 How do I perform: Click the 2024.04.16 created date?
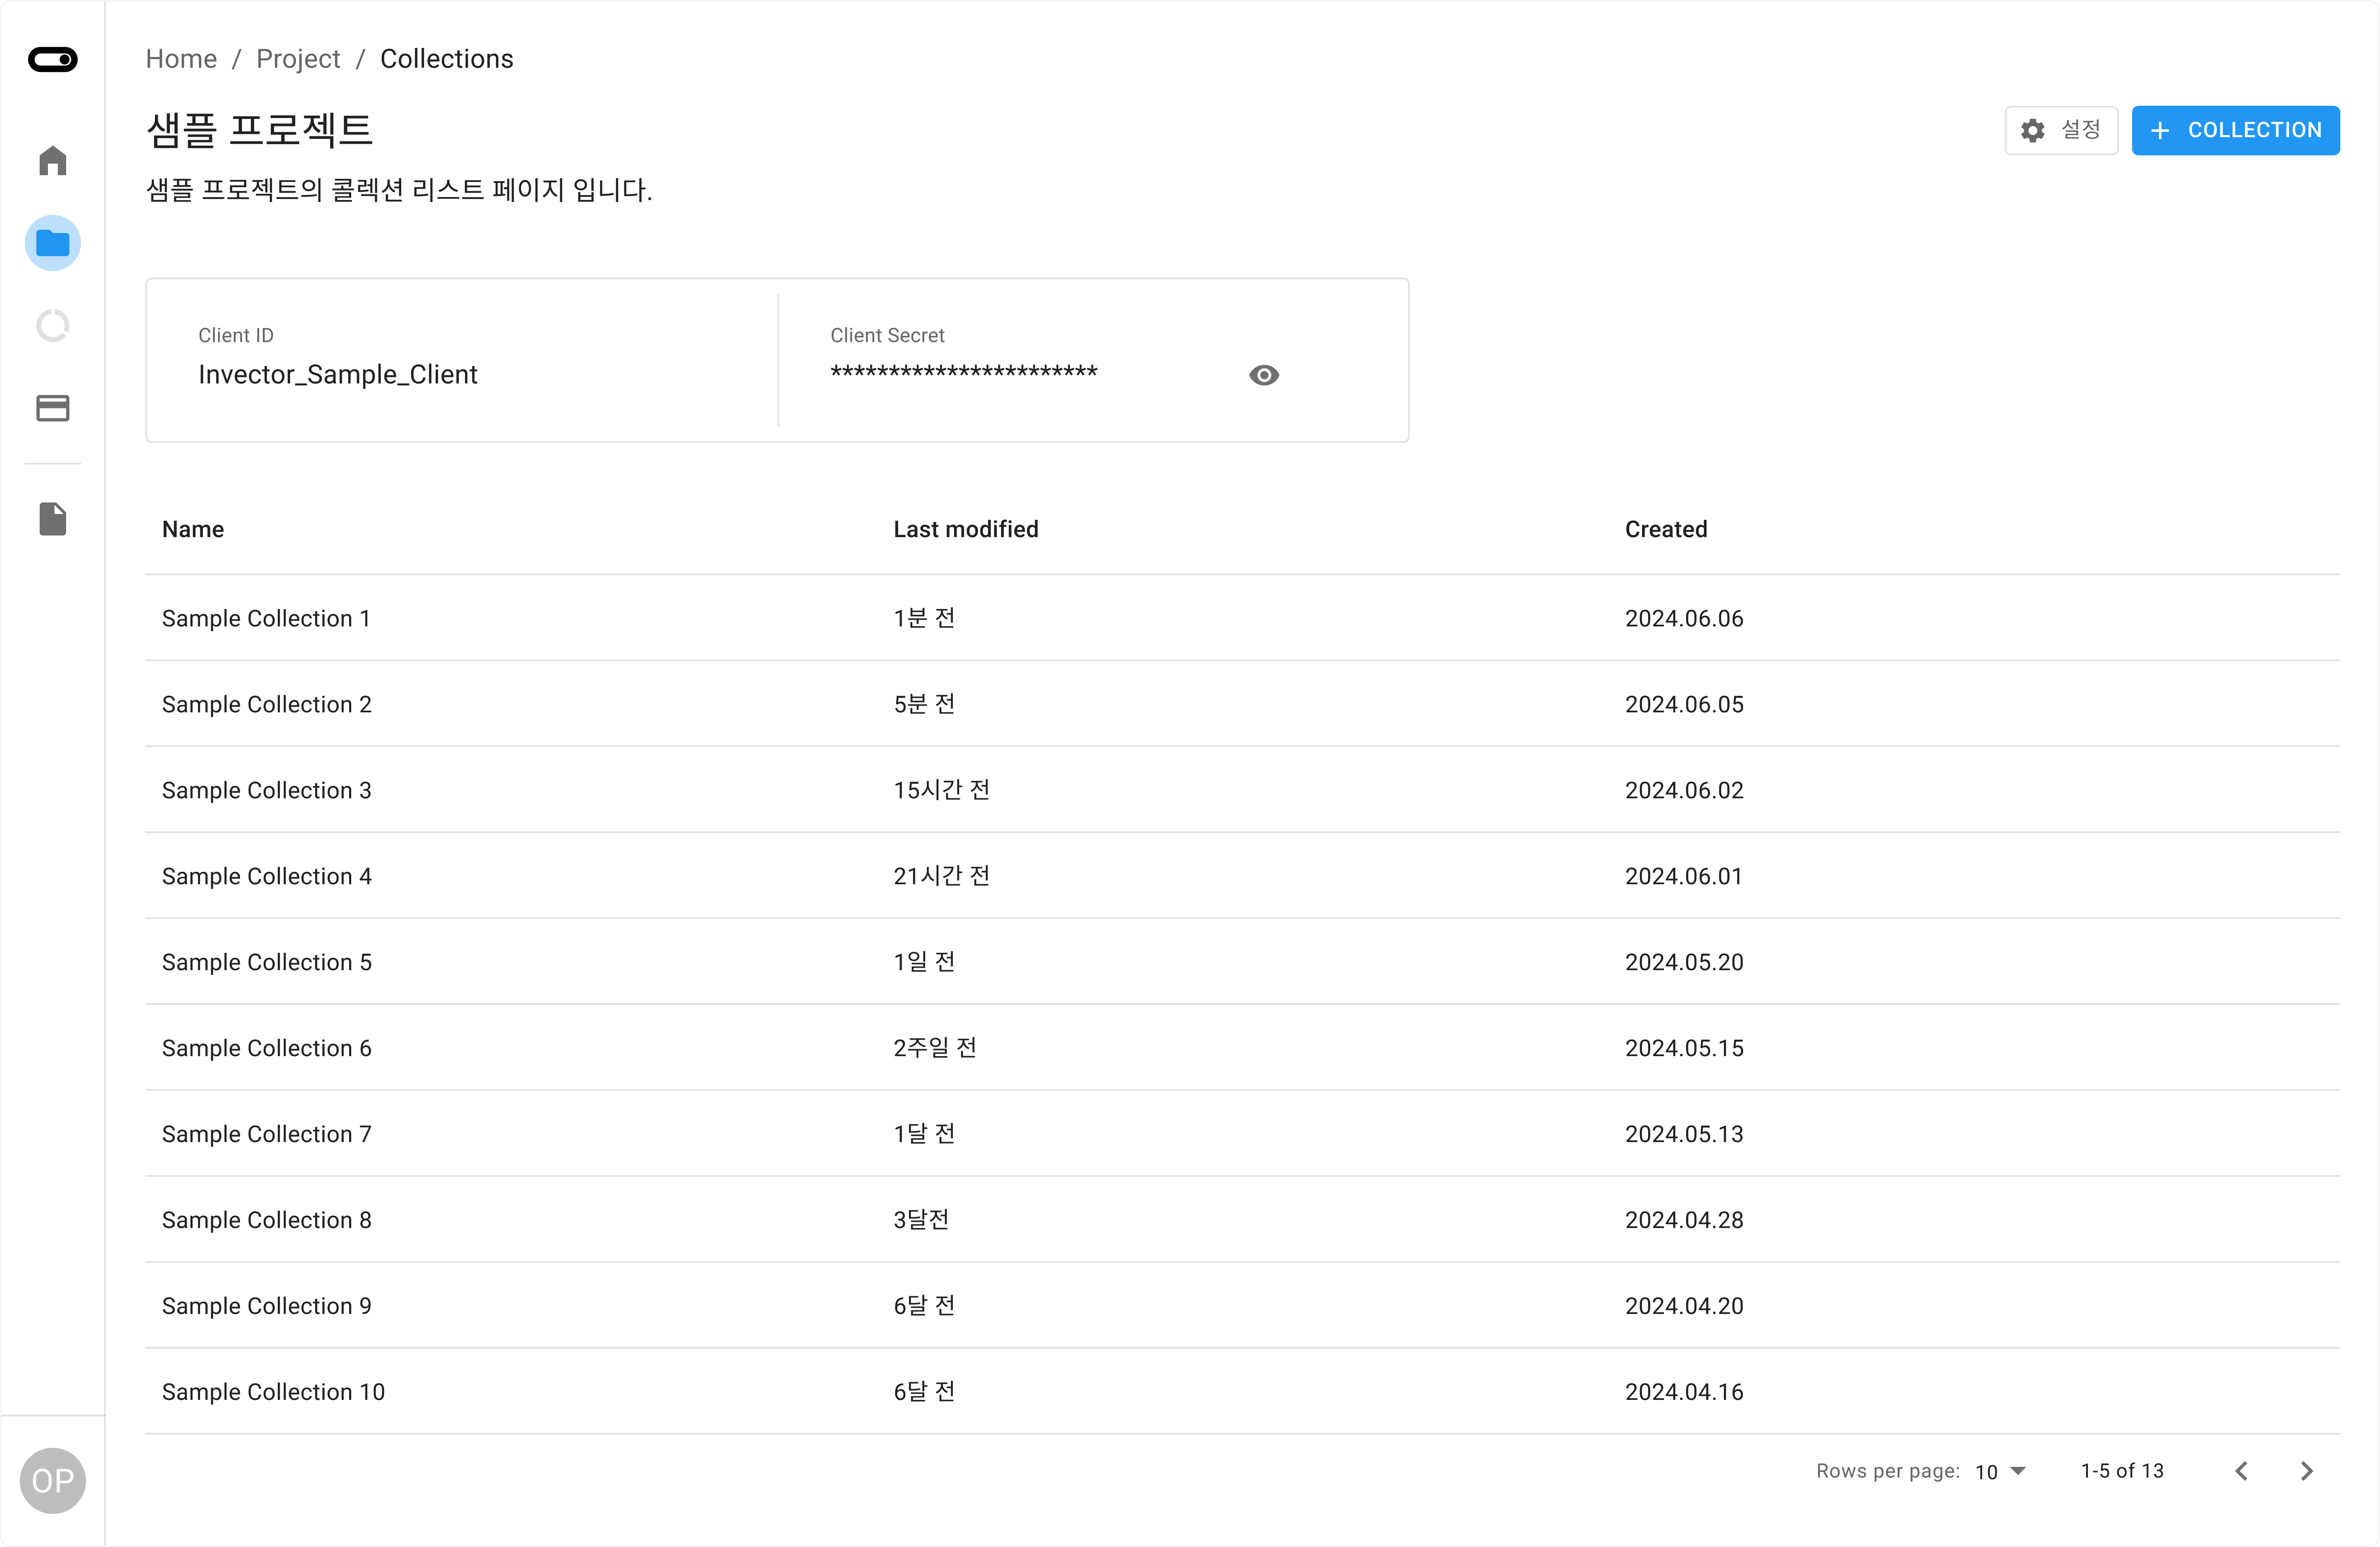(1684, 1392)
